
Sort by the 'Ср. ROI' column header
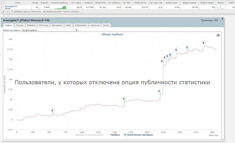pos(127,3)
